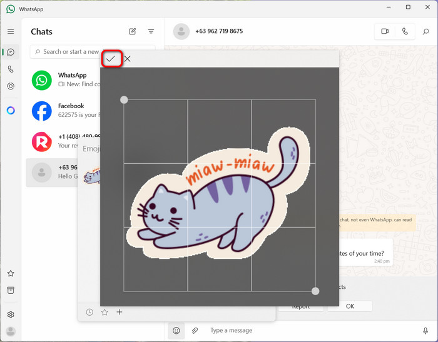Start a voice call with the contact

point(405,31)
